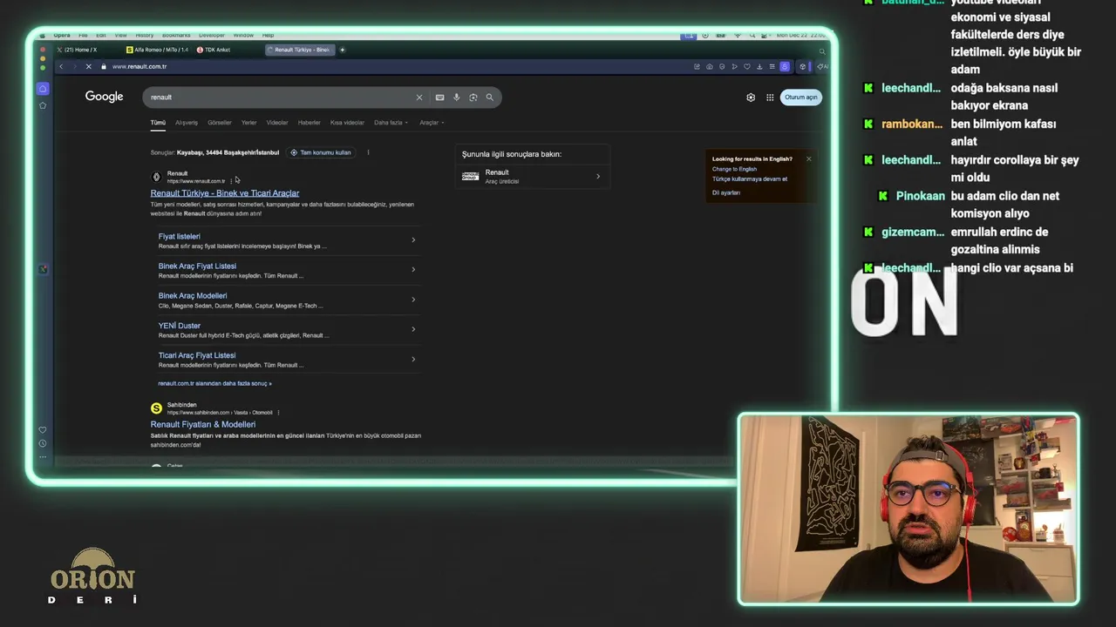The width and height of the screenshot is (1116, 627).
Task: Click the streamer webcam thumbnail
Action: click(908, 509)
